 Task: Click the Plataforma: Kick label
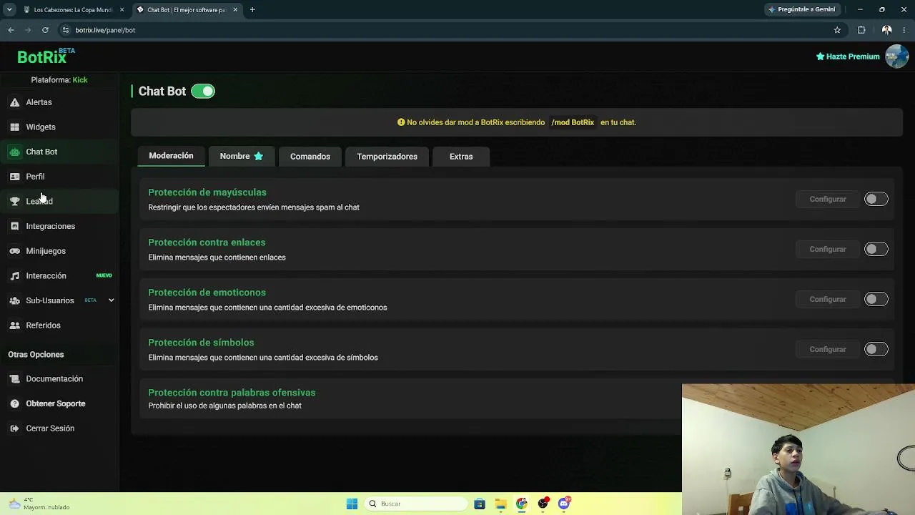click(x=59, y=80)
